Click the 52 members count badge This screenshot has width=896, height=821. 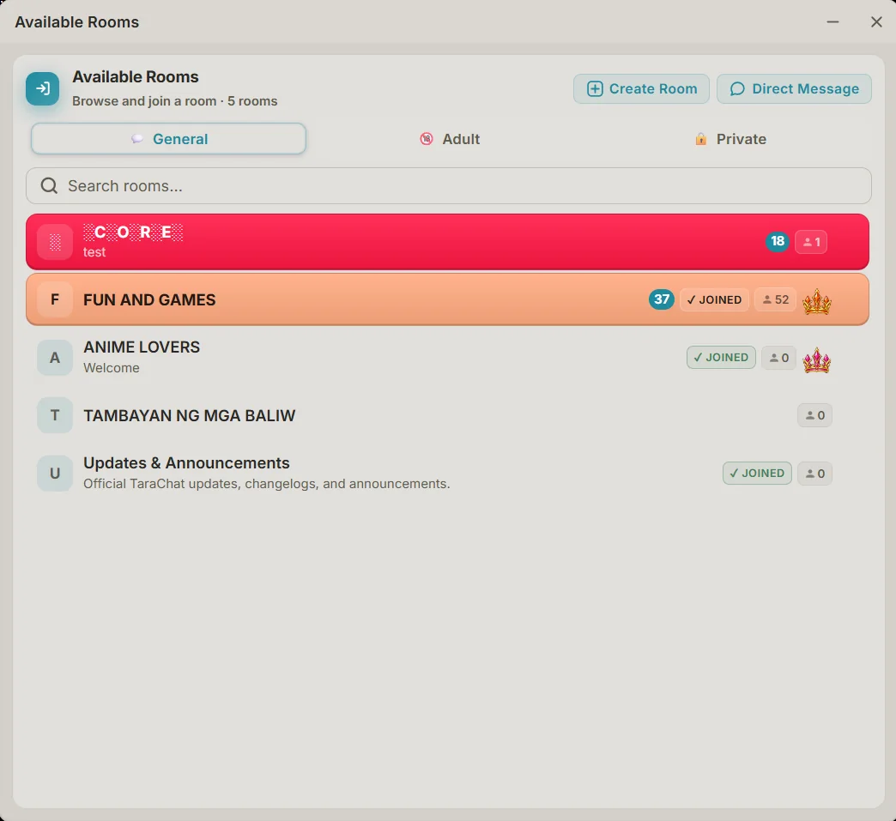pos(775,299)
